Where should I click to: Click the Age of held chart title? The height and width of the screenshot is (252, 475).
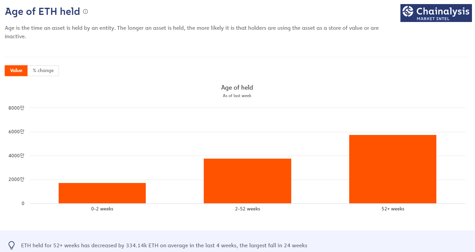[237, 88]
